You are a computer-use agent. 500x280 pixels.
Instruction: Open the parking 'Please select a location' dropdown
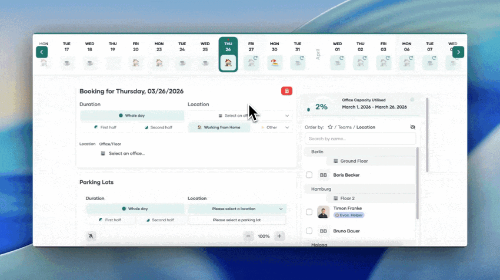(236, 208)
